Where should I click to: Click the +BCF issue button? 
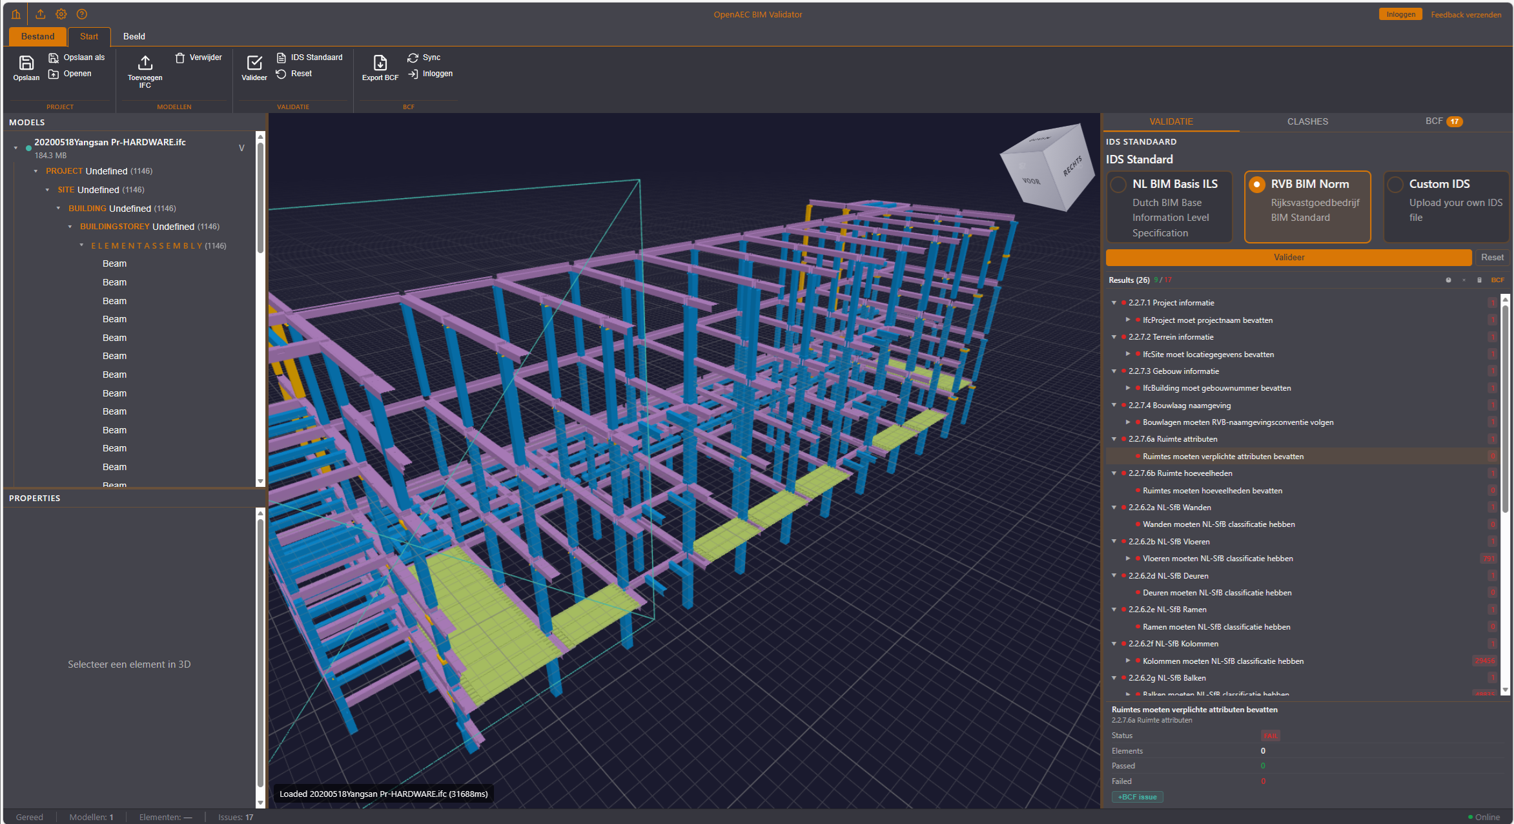(x=1137, y=797)
